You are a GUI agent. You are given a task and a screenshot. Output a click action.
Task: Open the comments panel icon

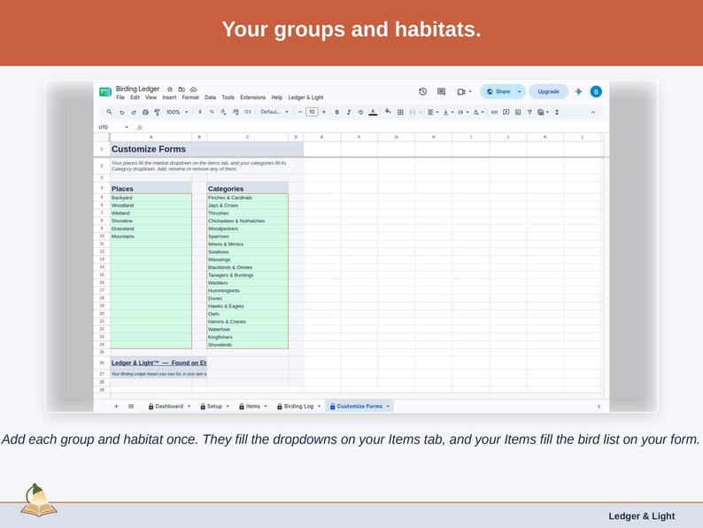pyautogui.click(x=441, y=91)
